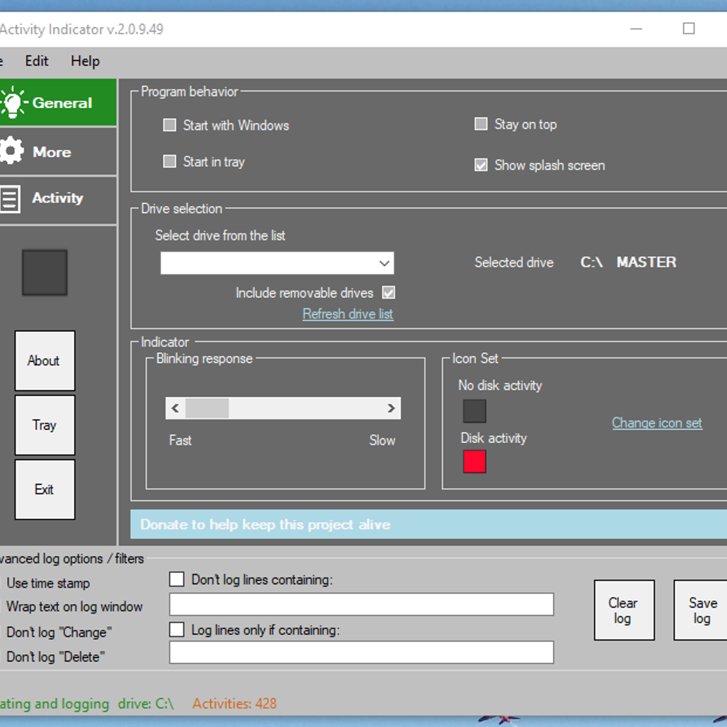Click the red Disk activity icon
Viewport: 727px width, 727px height.
[474, 462]
